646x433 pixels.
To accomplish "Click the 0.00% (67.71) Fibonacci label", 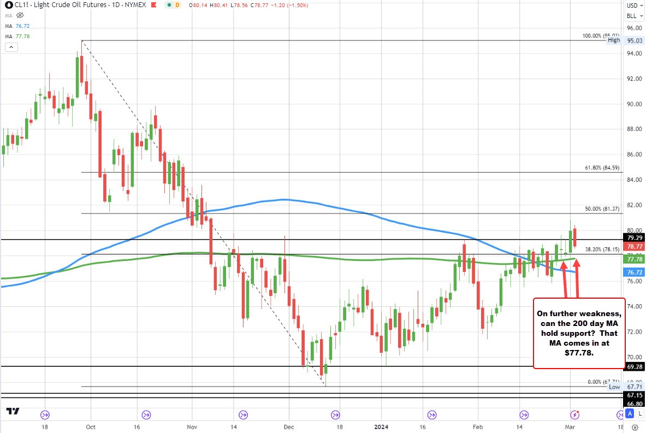I will click(603, 382).
